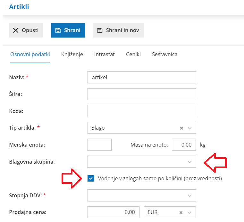
Task: Click the save-plus icon on Shrani in nov
Action: pos(100,30)
